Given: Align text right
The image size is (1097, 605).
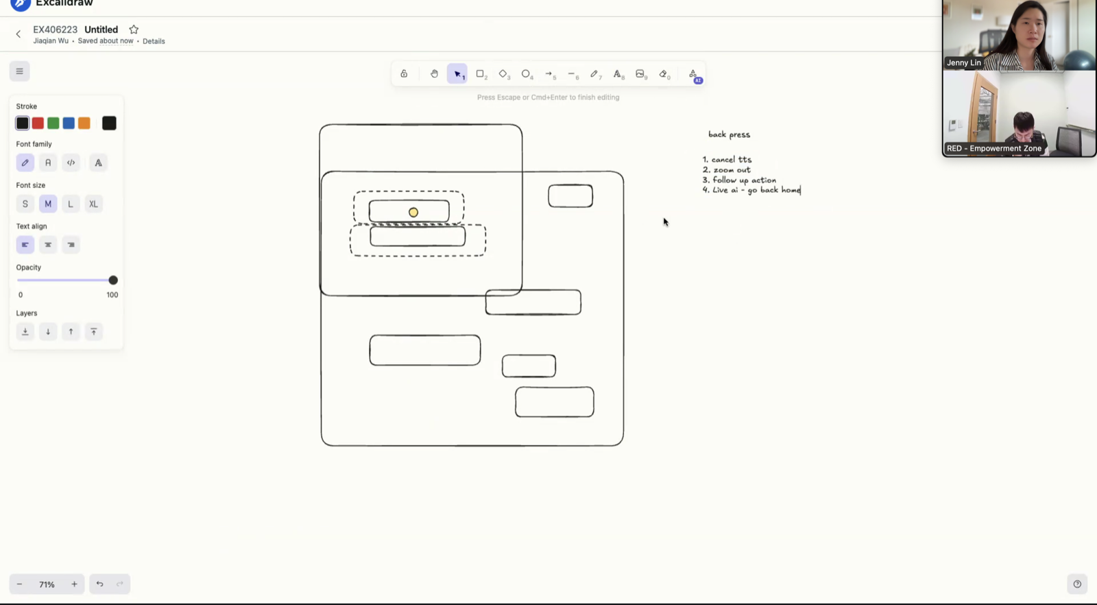Looking at the screenshot, I should click(71, 245).
